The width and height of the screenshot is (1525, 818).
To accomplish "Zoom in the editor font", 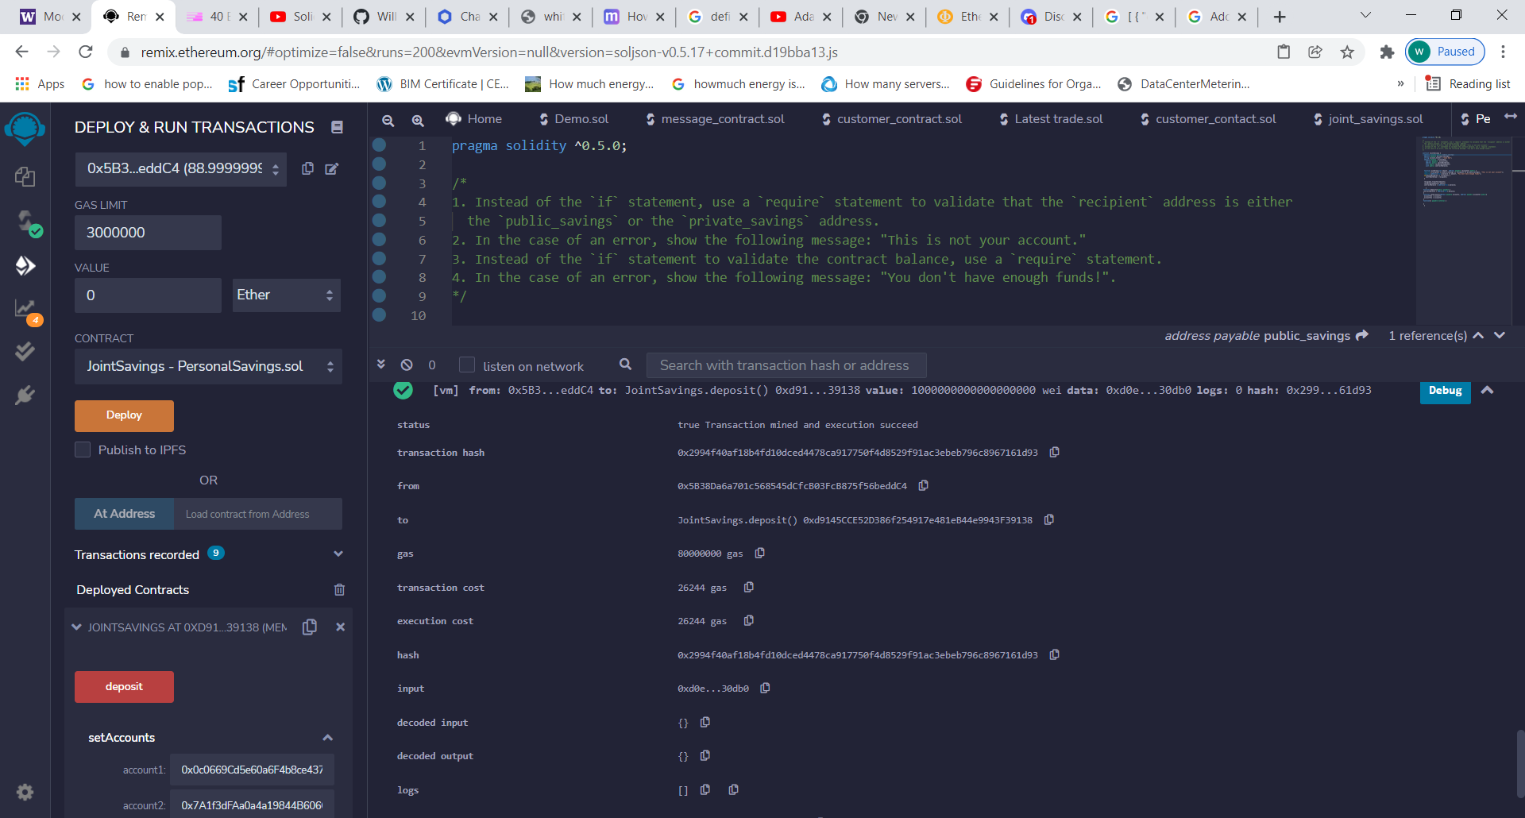I will (418, 120).
